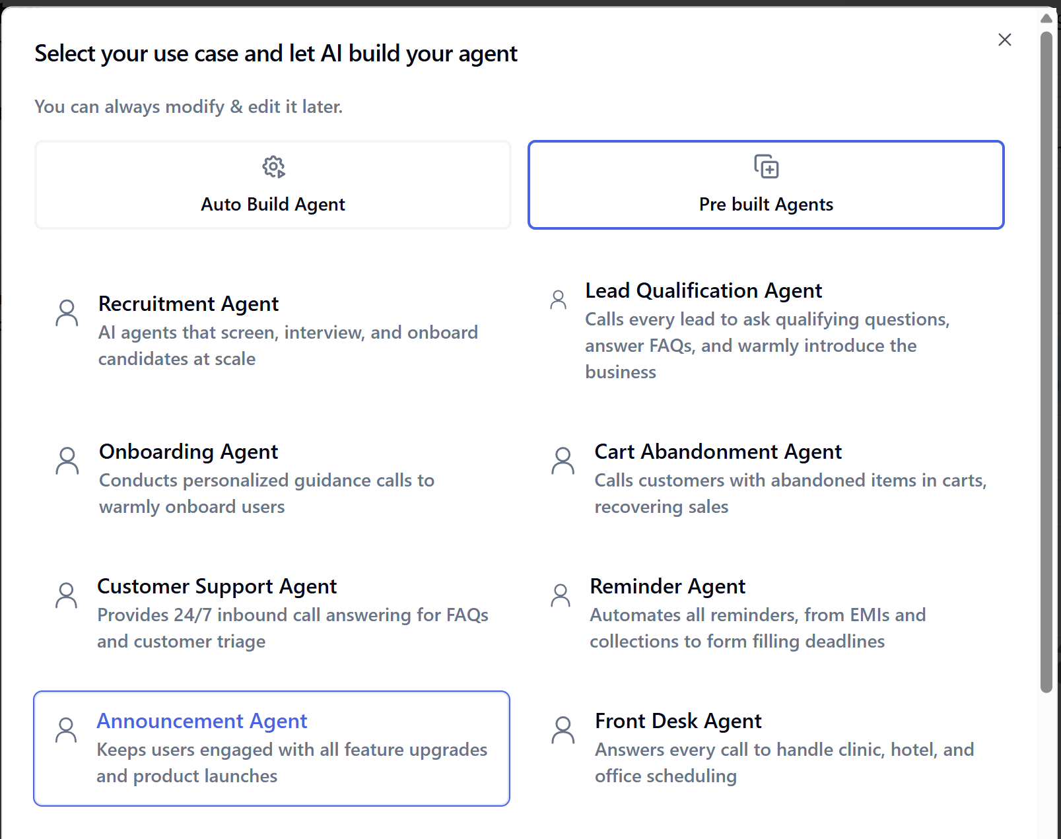Open the Announcement Agent link
Screen dimensions: 1061x839
pos(202,721)
